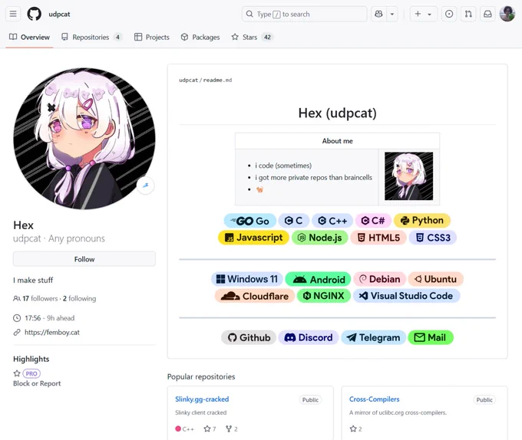Click the HTML5 badge
Viewport: 522px width, 440px height.
click(x=378, y=238)
